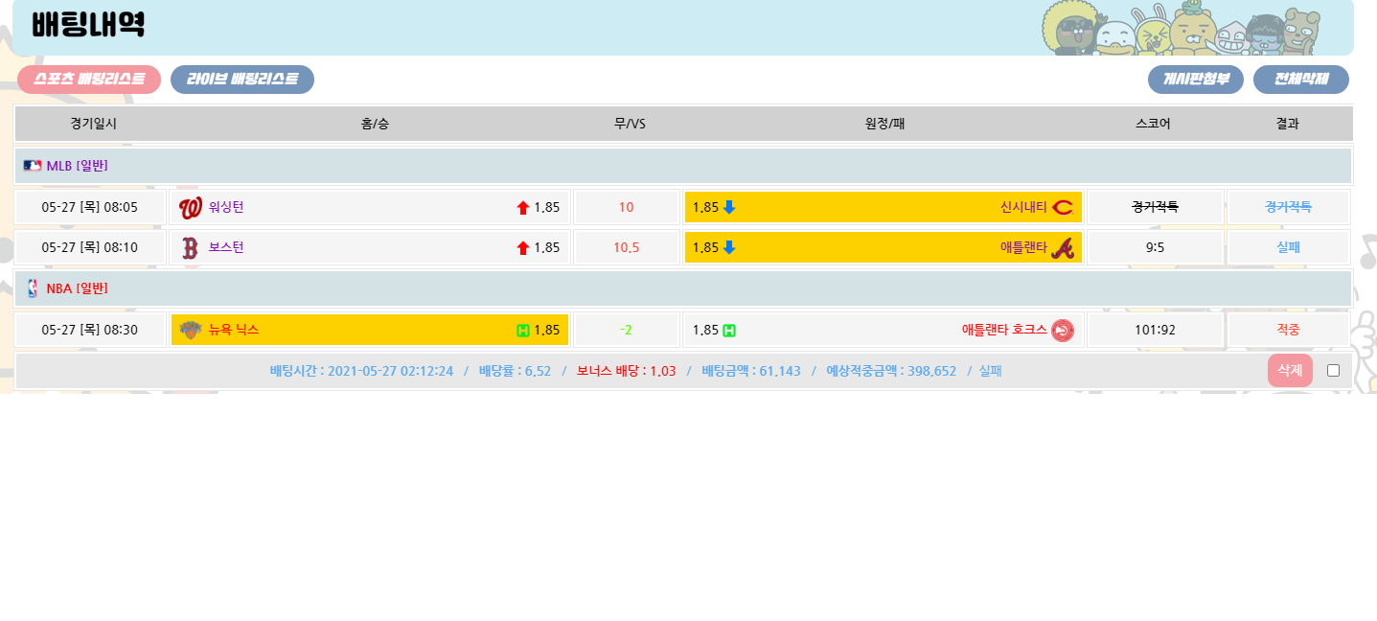This screenshot has height=621, width=1377.
Task: Select the yellow 애틀랜타 away bet cell
Action: coord(883,248)
